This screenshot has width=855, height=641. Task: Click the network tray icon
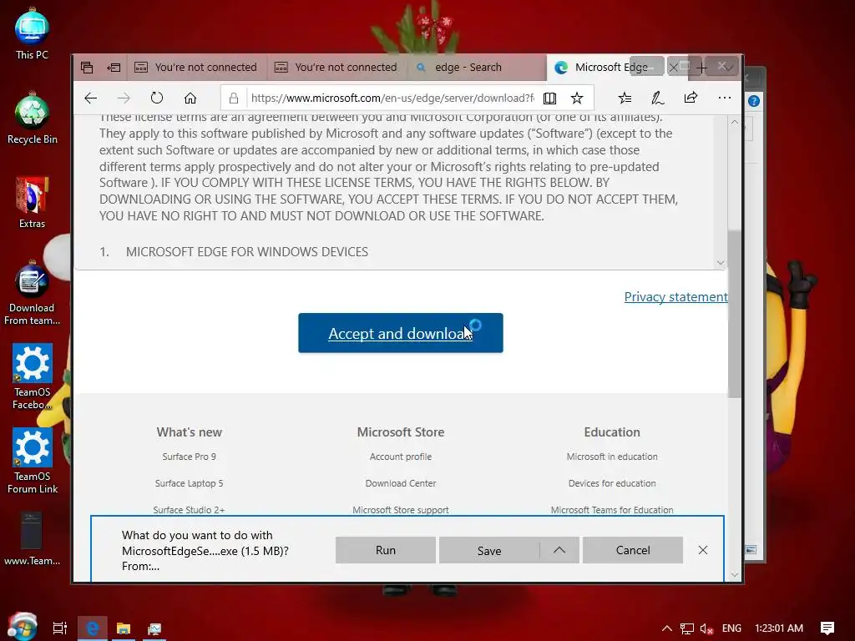687,628
